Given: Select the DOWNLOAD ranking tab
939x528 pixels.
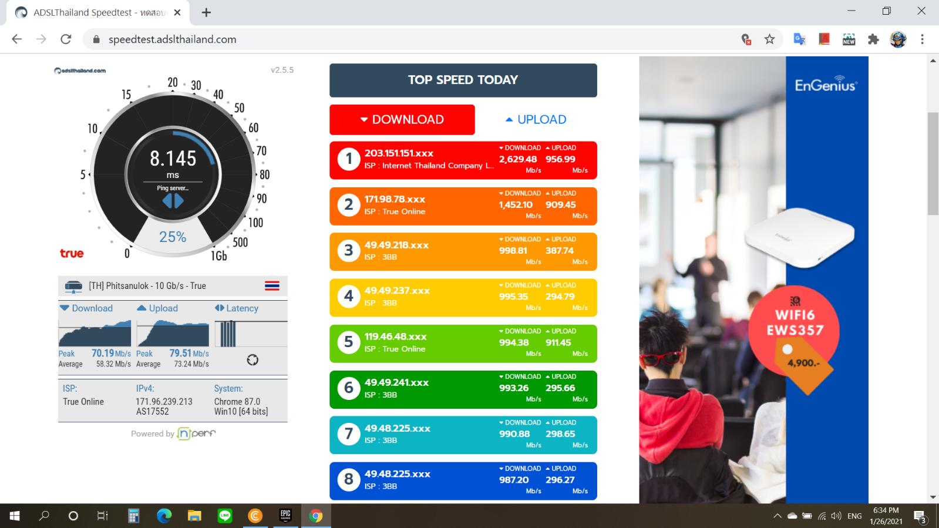Looking at the screenshot, I should 402,120.
